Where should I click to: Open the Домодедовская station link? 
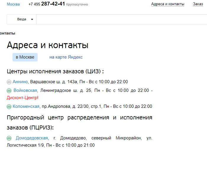pyautogui.click(x=32, y=138)
